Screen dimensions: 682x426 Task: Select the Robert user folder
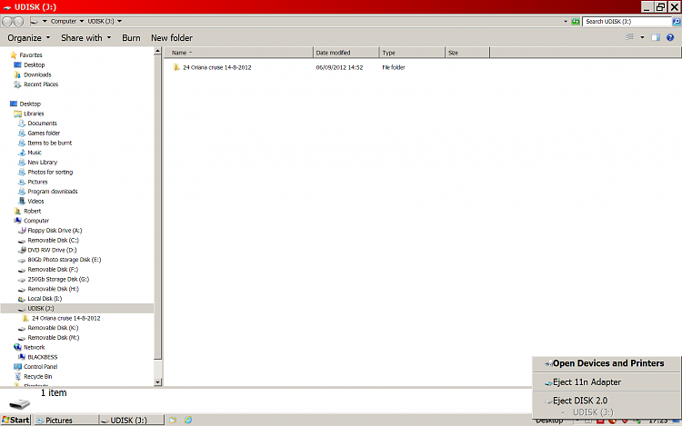33,211
